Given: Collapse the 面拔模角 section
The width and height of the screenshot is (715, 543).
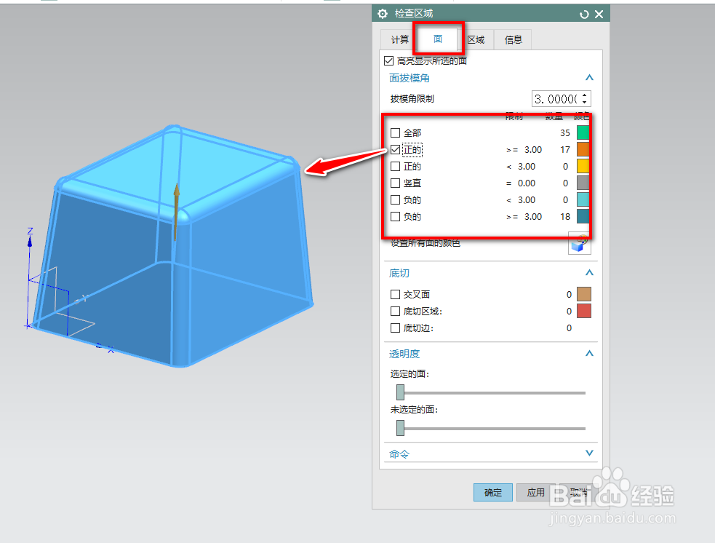Looking at the screenshot, I should [589, 78].
